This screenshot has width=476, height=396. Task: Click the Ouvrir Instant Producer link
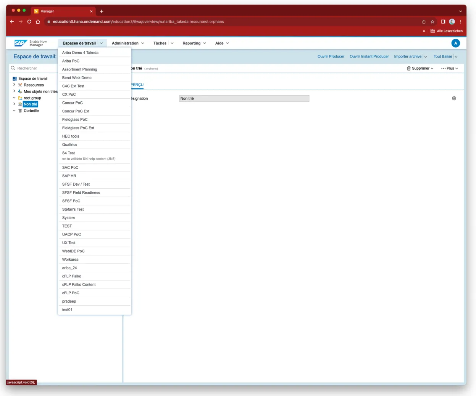pyautogui.click(x=369, y=56)
